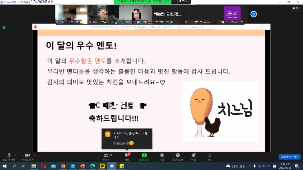This screenshot has height=170, width=303.
Task: Open the 채팅 chat panel
Action: pyautogui.click(x=127, y=157)
